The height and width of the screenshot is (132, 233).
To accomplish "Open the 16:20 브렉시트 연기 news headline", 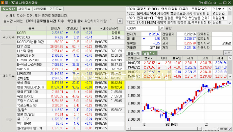I will coord(173,14).
